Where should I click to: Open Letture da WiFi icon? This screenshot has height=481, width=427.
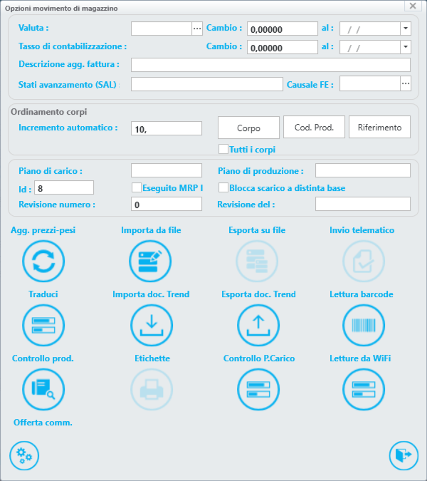(x=364, y=389)
